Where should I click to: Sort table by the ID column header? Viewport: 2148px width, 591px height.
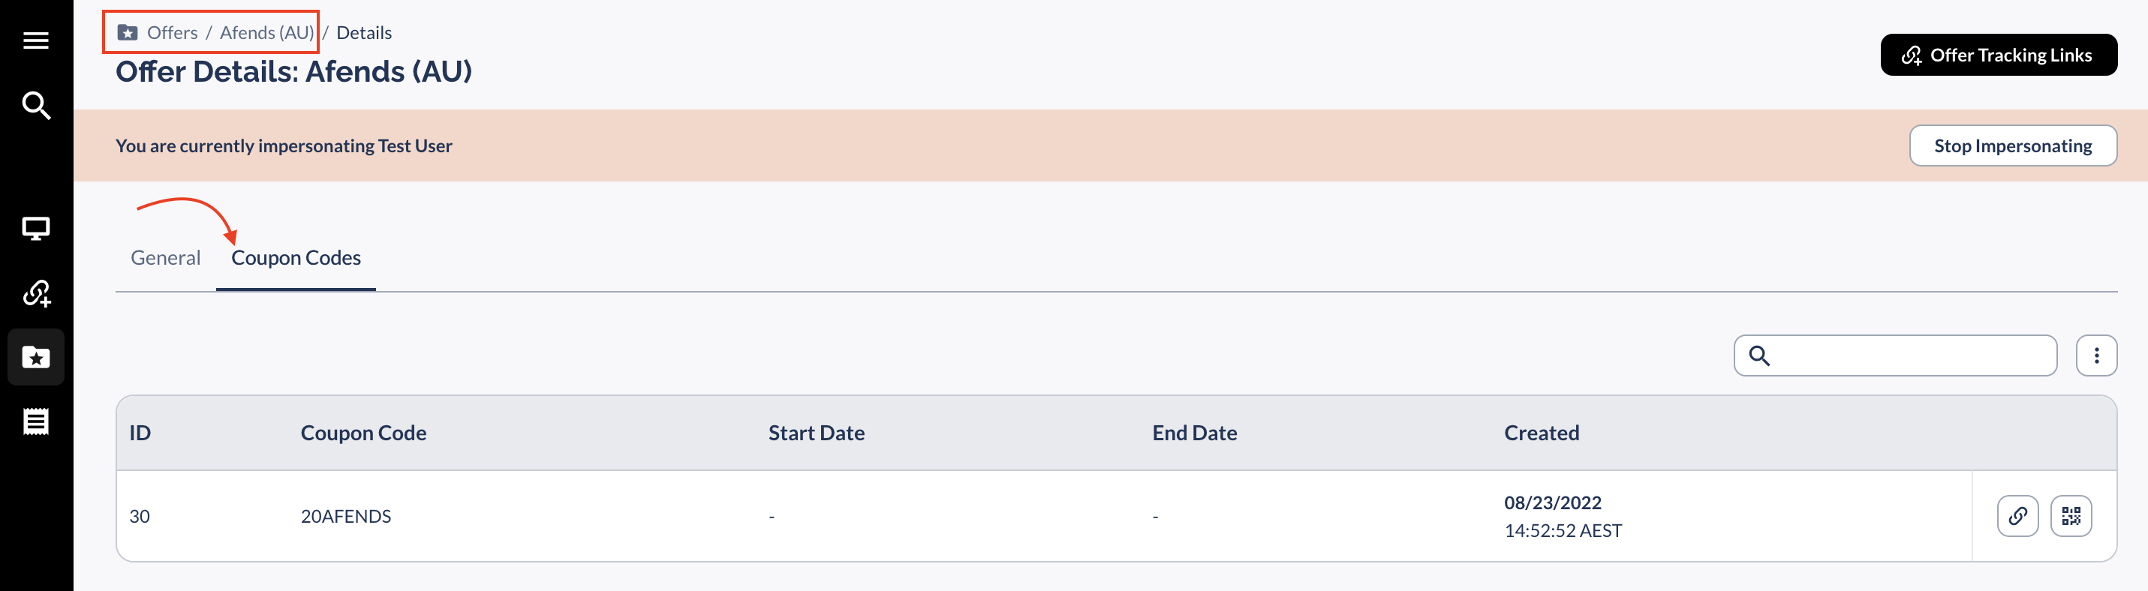pos(140,433)
